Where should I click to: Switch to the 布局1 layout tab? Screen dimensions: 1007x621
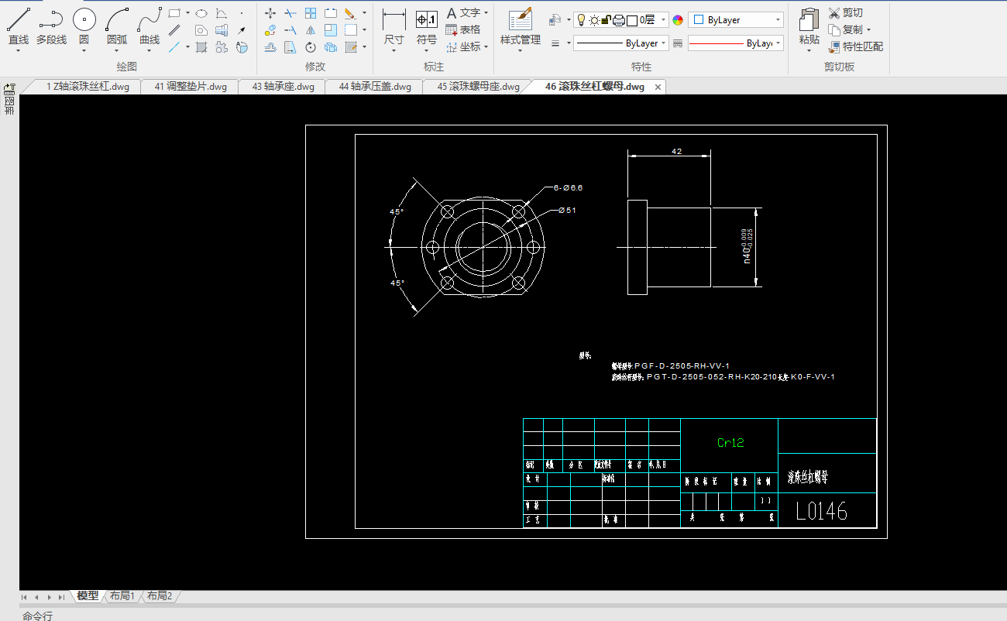tap(122, 596)
